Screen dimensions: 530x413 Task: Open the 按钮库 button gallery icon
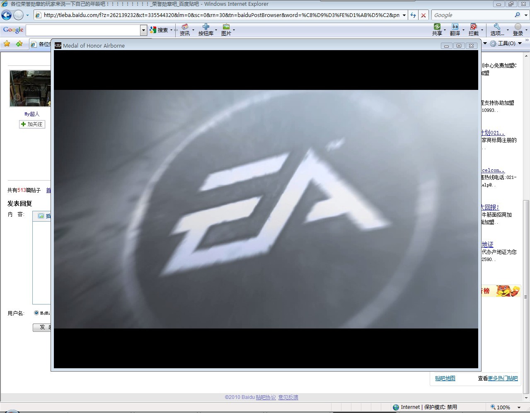206,30
